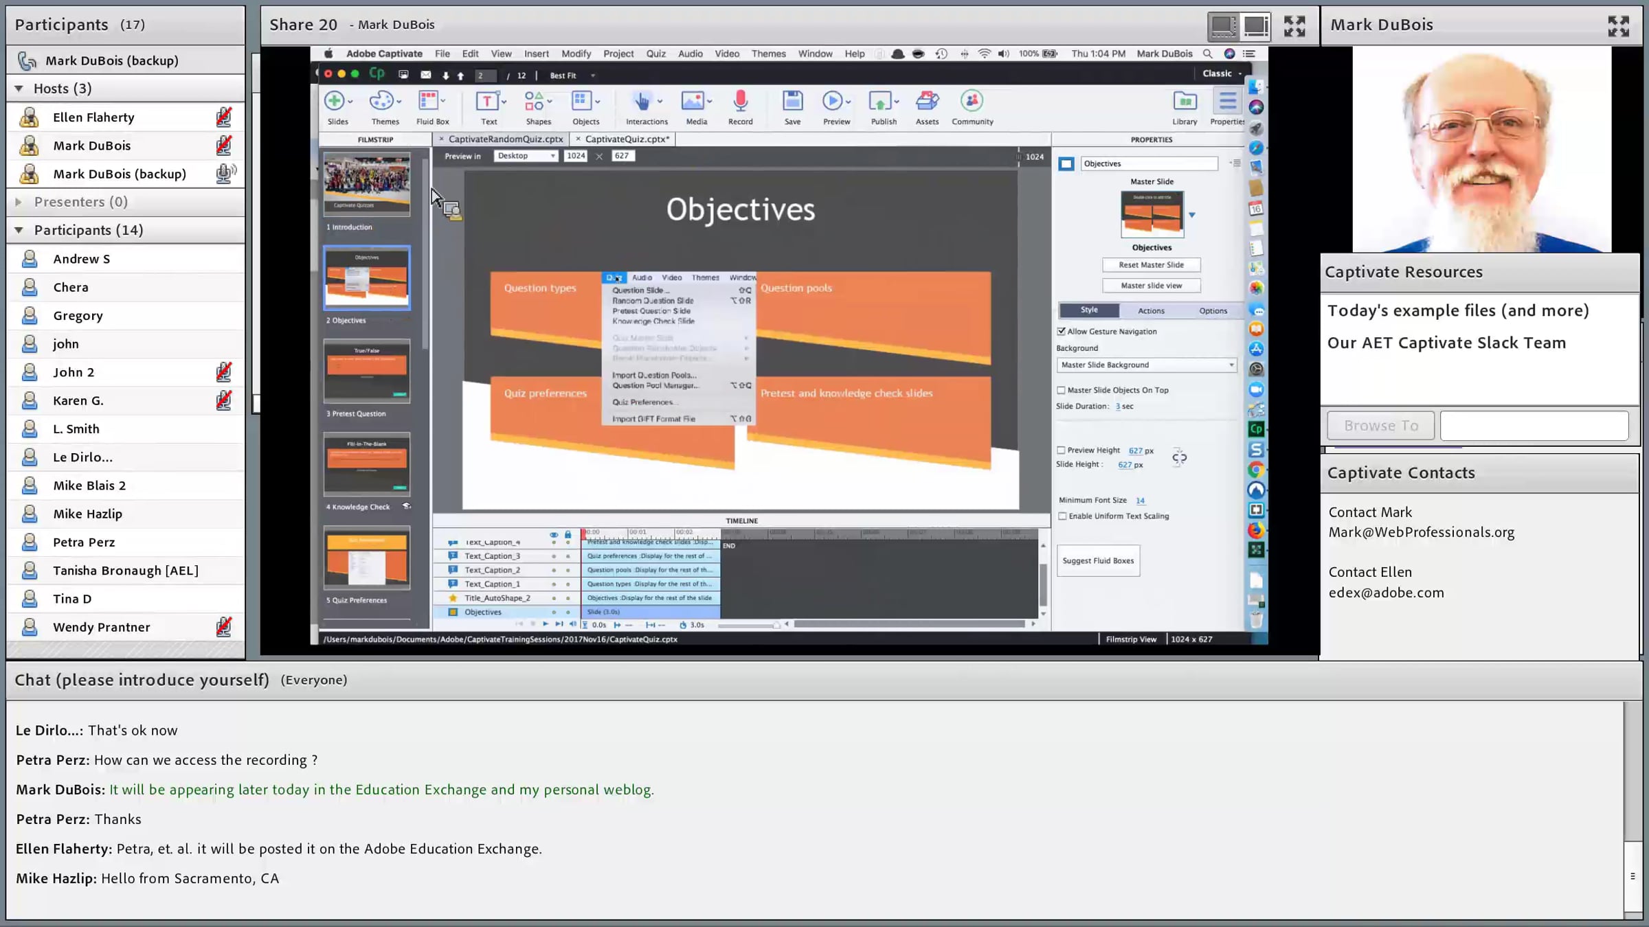
Task: Click the Community icon
Action: (x=972, y=102)
